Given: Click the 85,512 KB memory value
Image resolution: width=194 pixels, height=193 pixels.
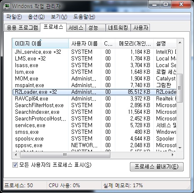Looking at the screenshot, I should tap(139, 92).
